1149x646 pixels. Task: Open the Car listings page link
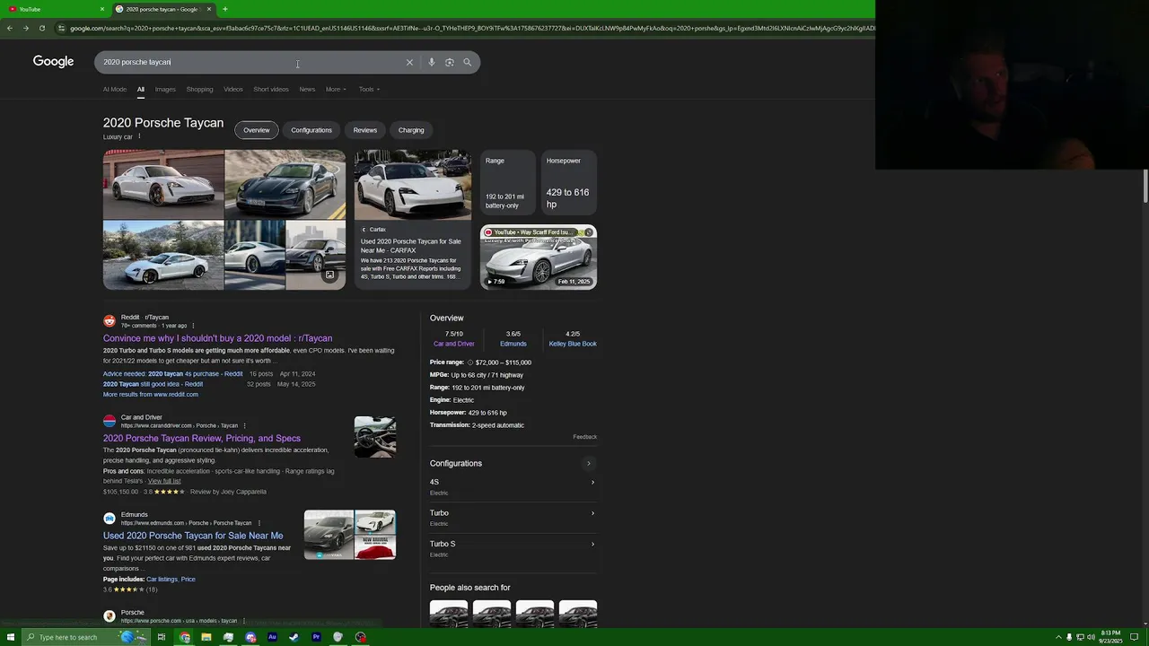point(162,579)
